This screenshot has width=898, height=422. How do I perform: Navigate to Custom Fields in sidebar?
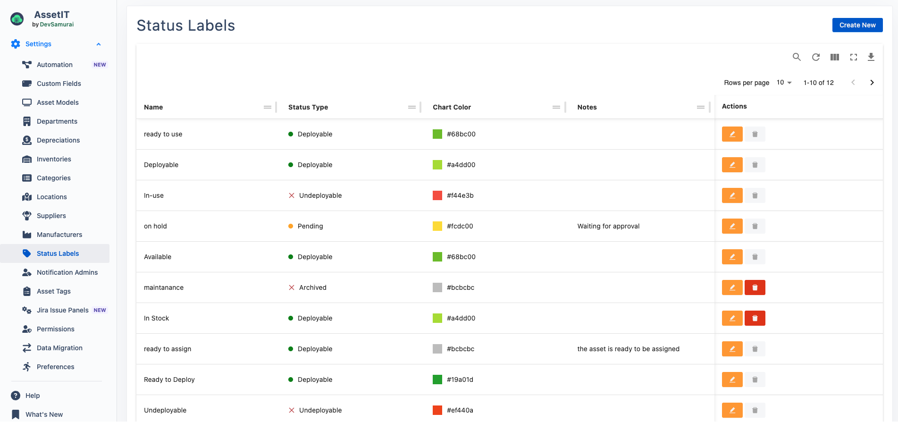click(x=59, y=84)
